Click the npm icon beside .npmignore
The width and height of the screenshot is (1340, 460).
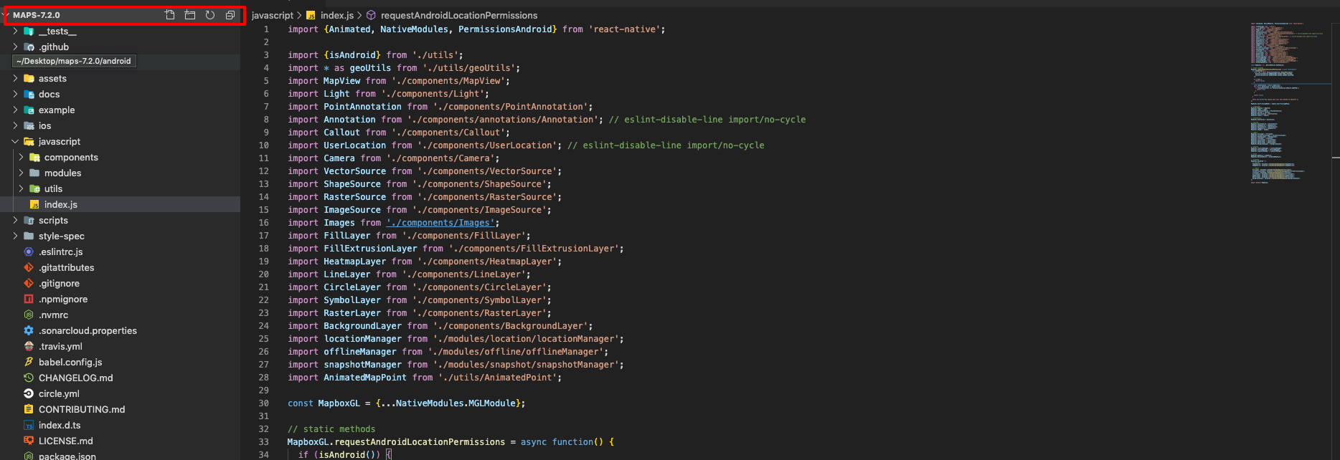click(x=29, y=300)
